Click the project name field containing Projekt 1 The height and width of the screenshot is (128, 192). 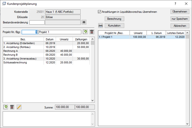click(x=60, y=32)
